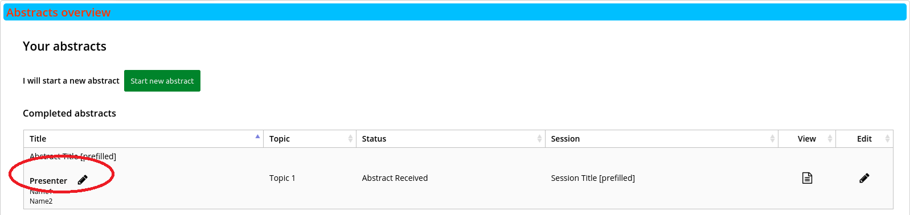Click the pencil icon next to Presenter
Image resolution: width=910 pixels, height=215 pixels.
point(83,180)
